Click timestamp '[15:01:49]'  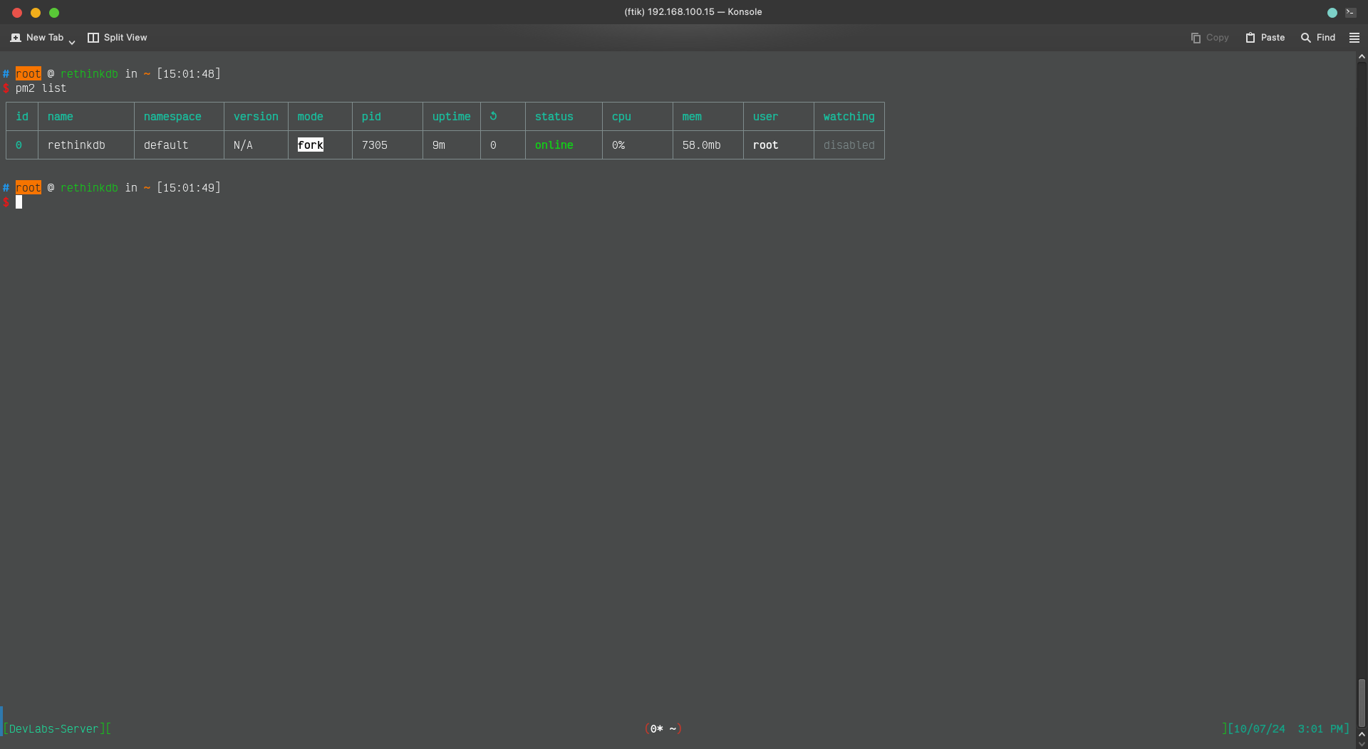coord(189,188)
